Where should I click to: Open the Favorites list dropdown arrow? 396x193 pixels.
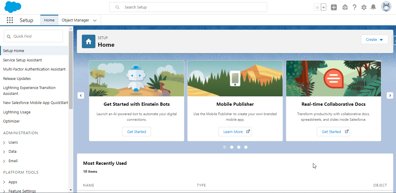(x=324, y=7)
